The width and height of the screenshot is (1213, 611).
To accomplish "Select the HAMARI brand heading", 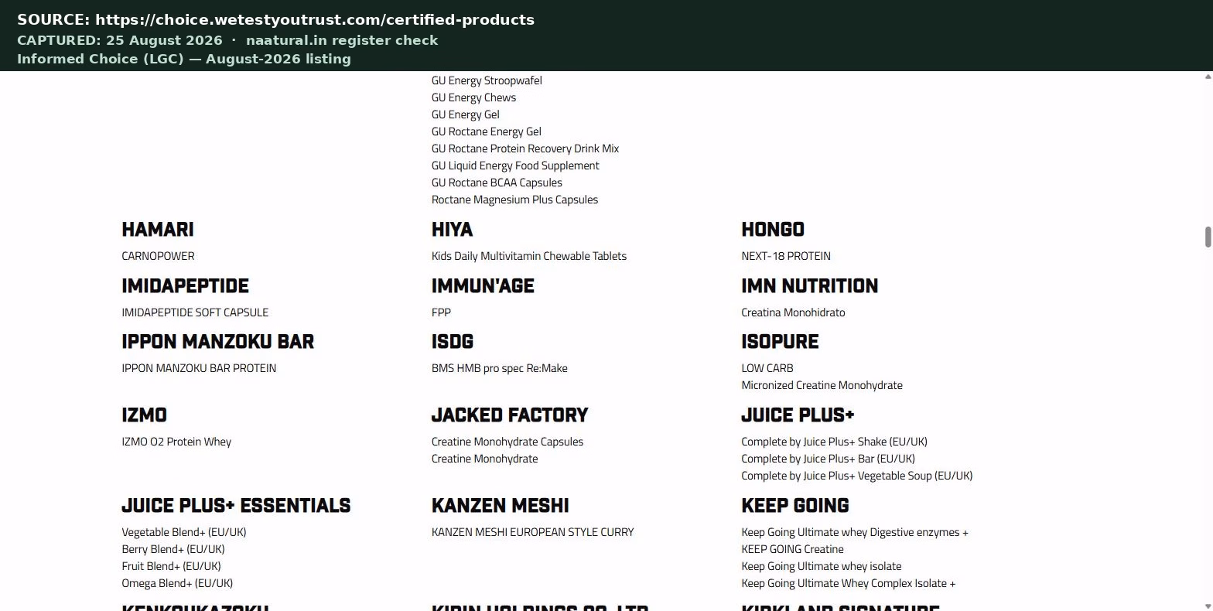I will click(158, 230).
